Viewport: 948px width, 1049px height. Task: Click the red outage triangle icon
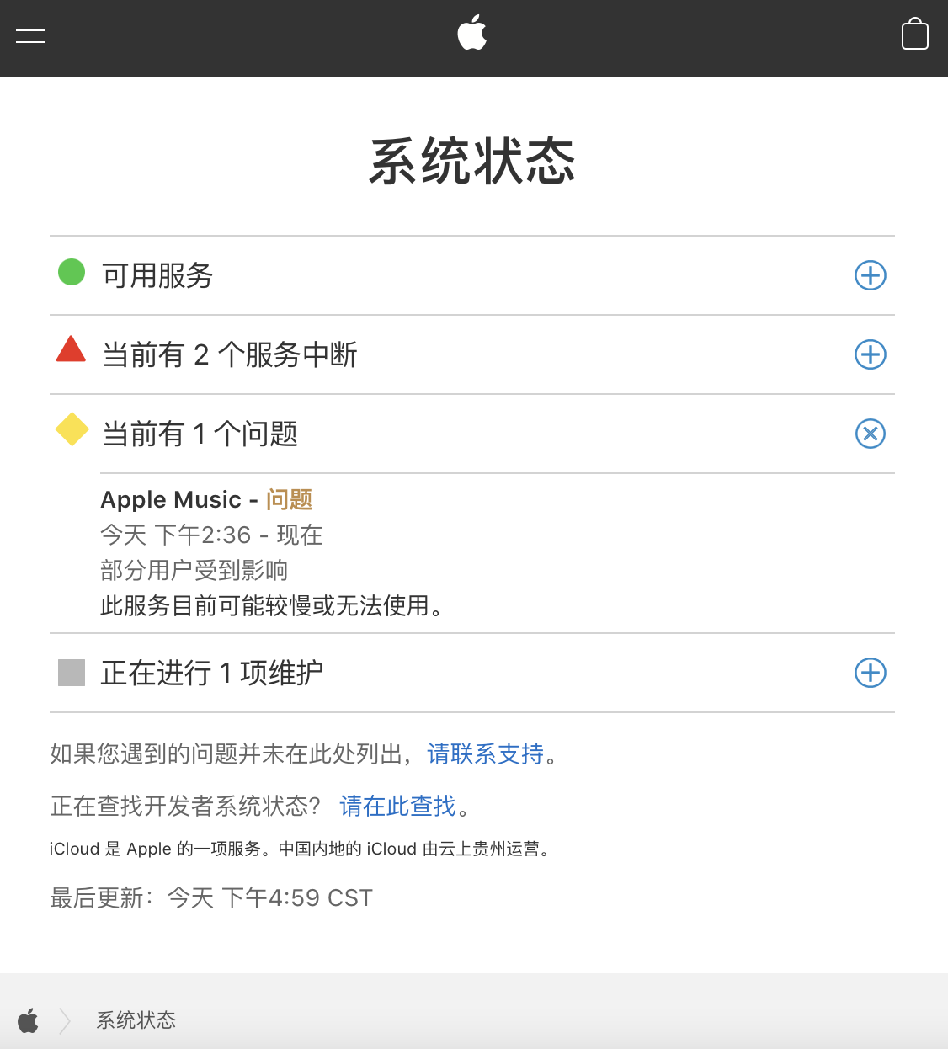click(71, 349)
